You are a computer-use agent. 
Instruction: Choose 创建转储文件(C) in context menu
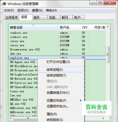click(x=61, y=93)
